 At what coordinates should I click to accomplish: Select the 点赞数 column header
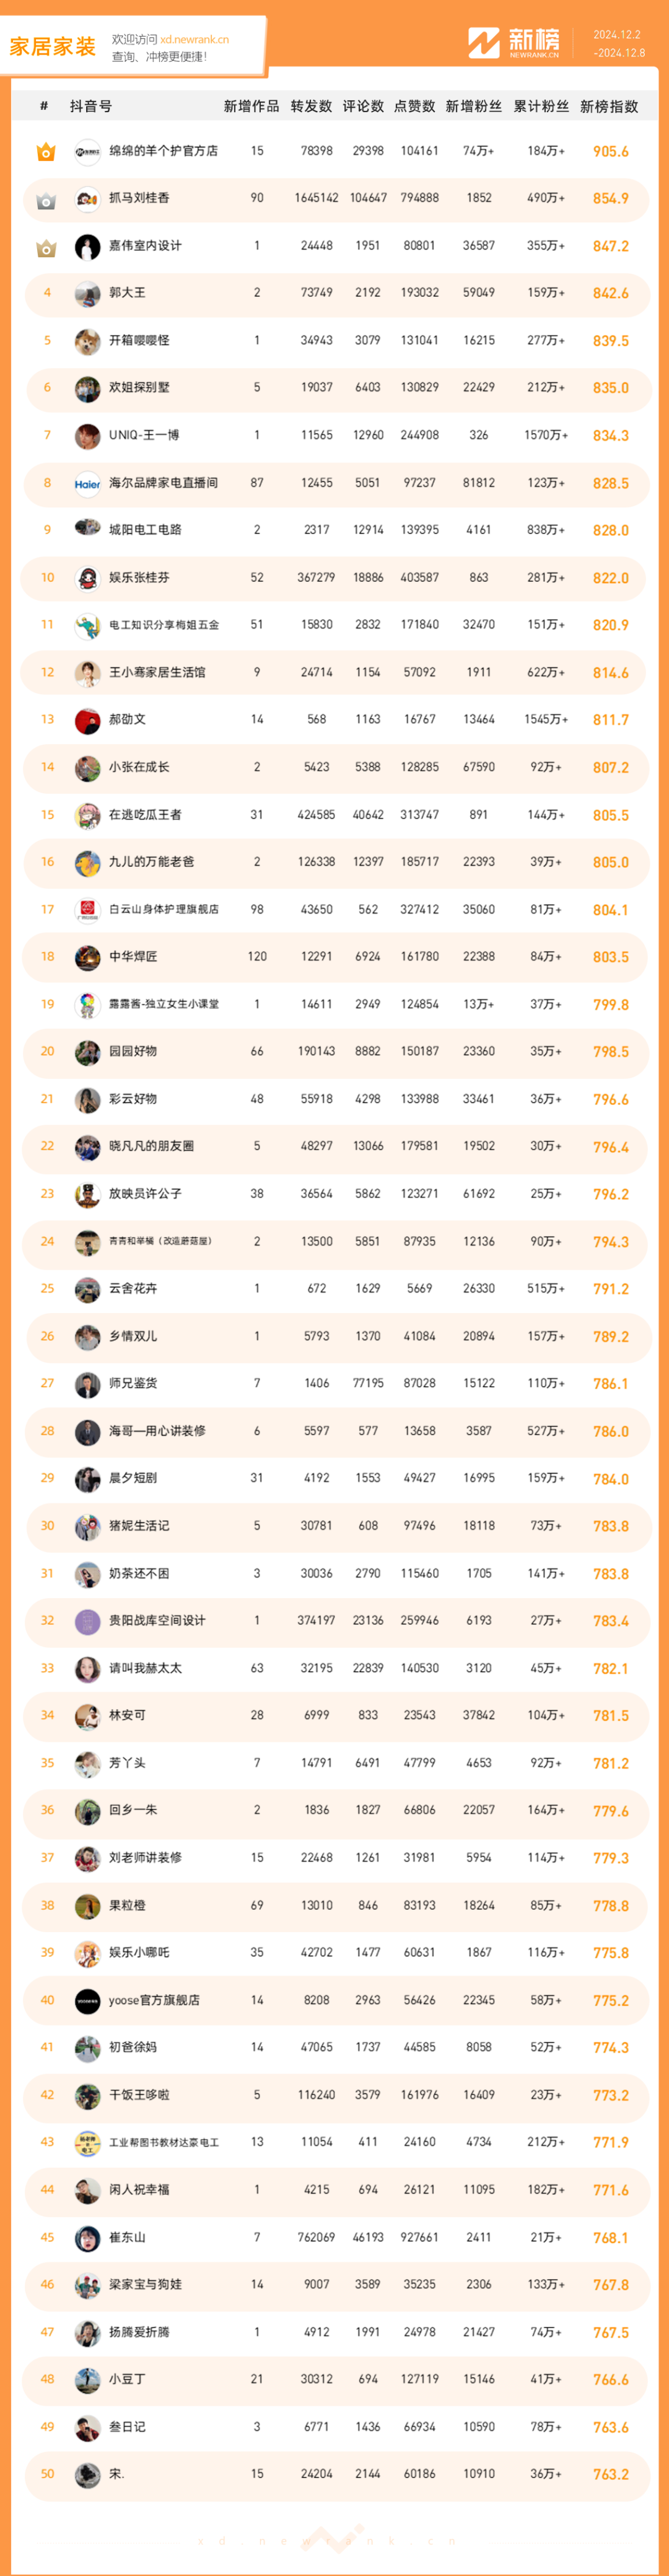[415, 107]
